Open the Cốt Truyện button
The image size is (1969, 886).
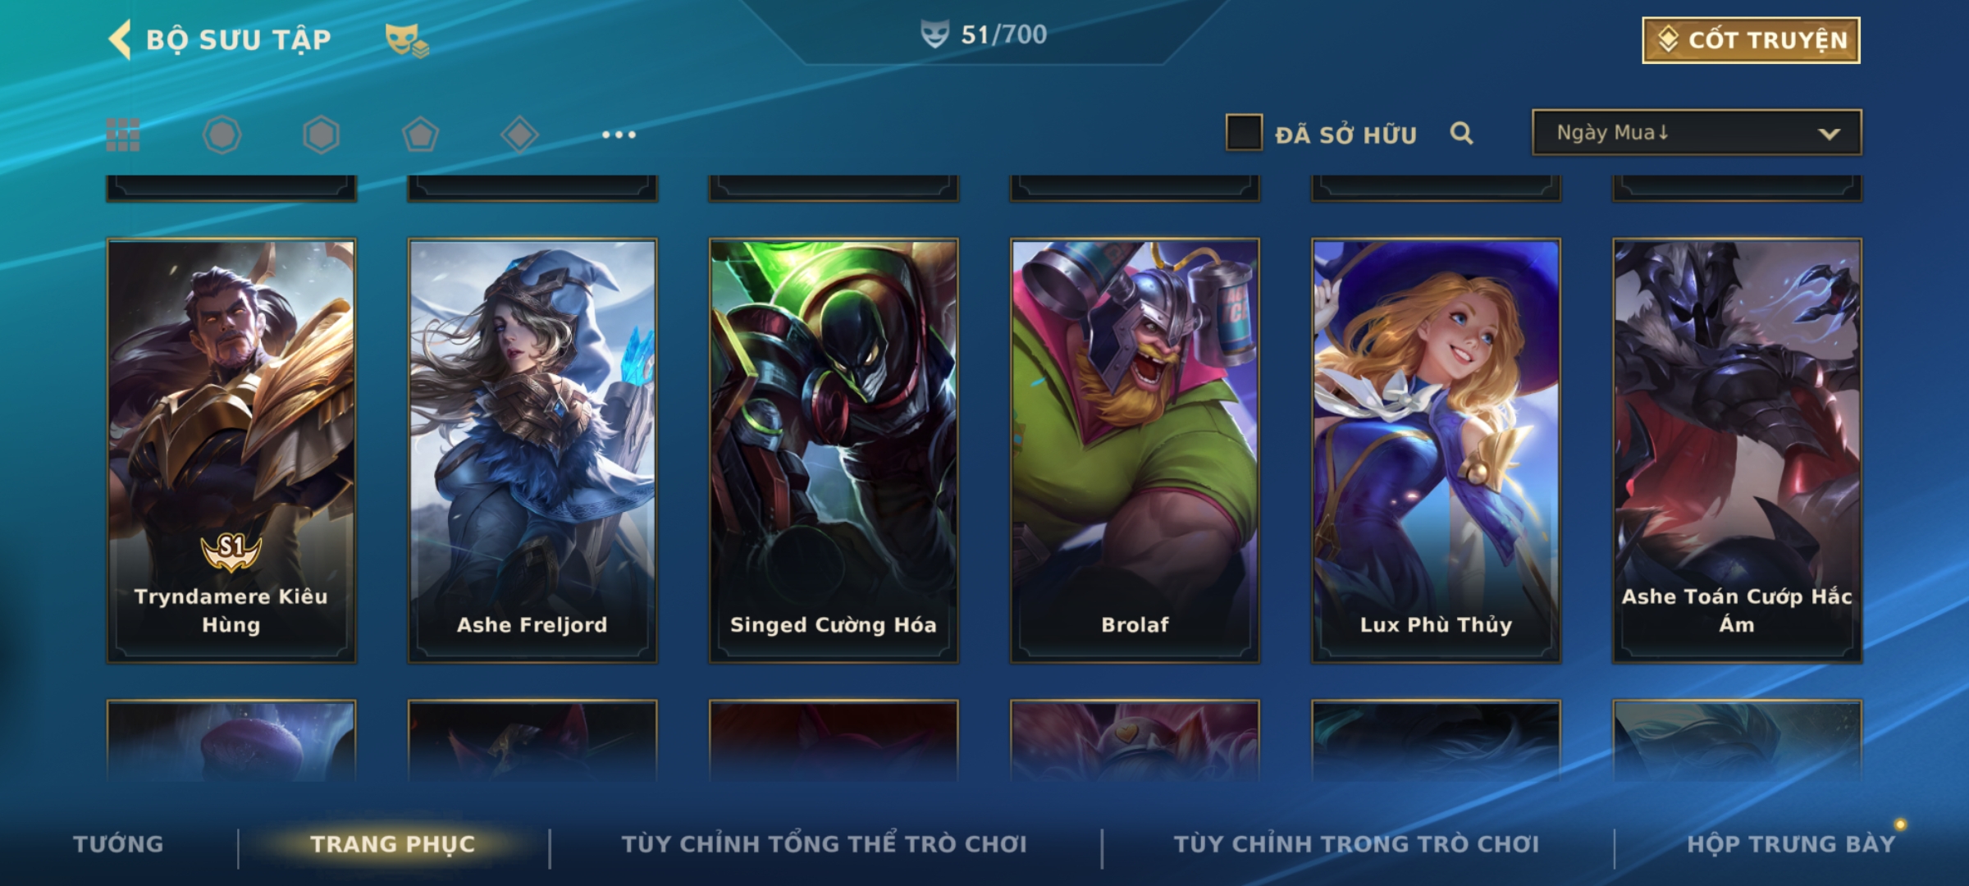coord(1751,39)
